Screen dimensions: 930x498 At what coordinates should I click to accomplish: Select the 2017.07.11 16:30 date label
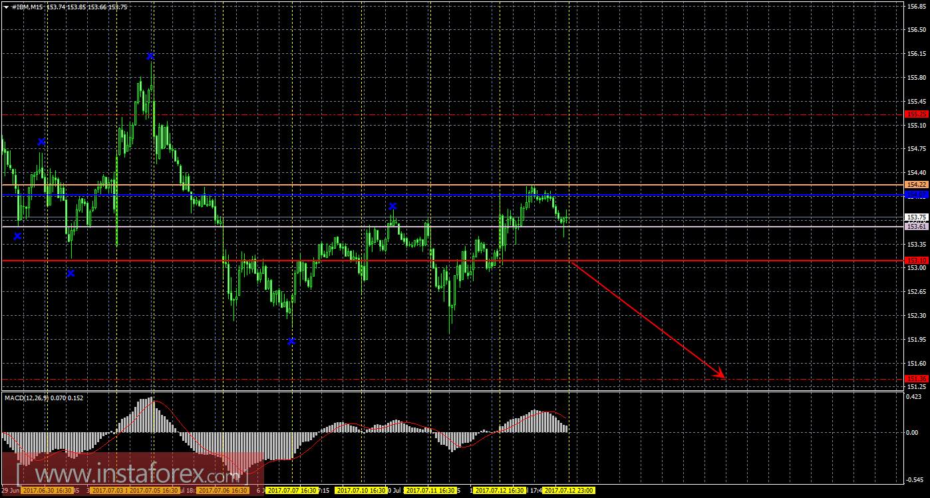click(x=431, y=491)
